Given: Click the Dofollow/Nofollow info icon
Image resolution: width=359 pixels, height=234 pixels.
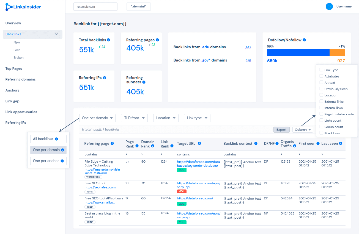Looking at the screenshot, I should tap(305, 40).
